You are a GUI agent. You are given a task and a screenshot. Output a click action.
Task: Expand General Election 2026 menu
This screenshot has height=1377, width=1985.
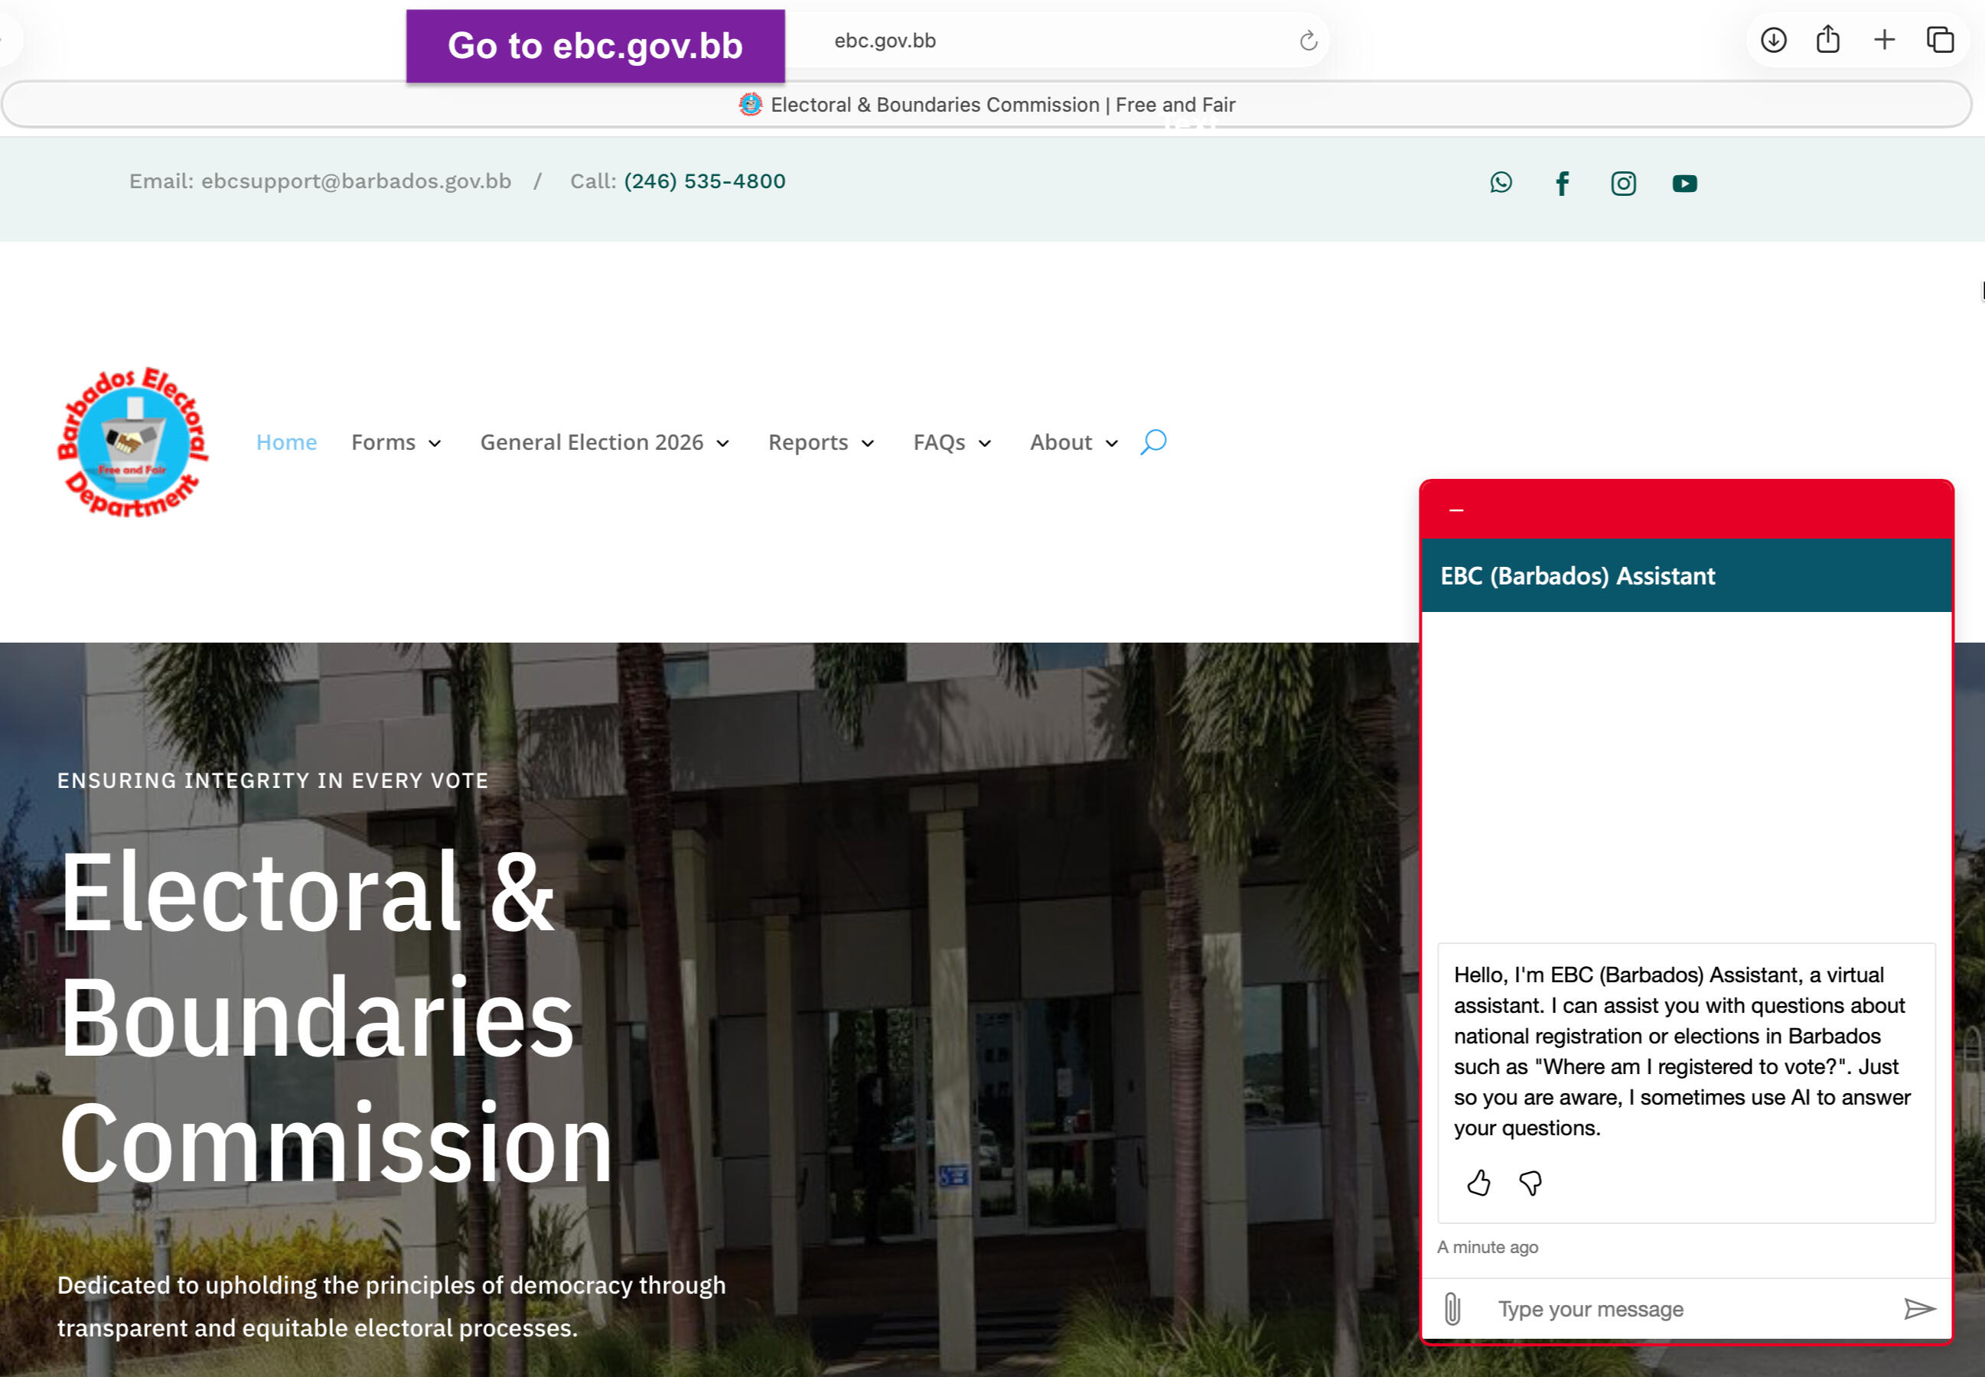click(605, 443)
